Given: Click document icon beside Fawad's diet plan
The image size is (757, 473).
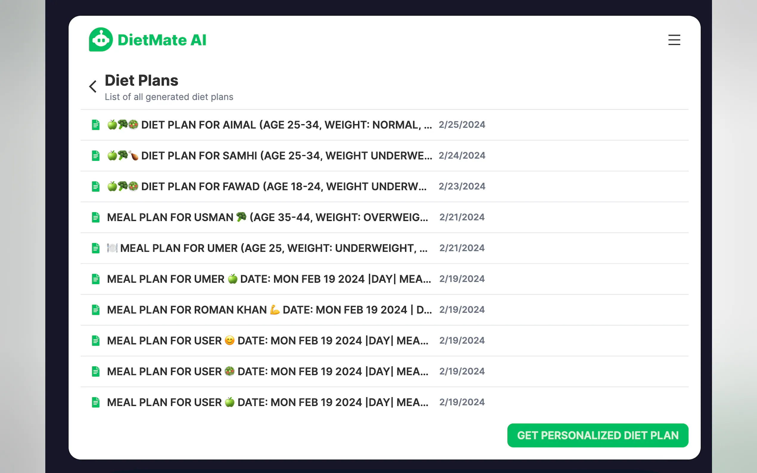Looking at the screenshot, I should [x=96, y=186].
